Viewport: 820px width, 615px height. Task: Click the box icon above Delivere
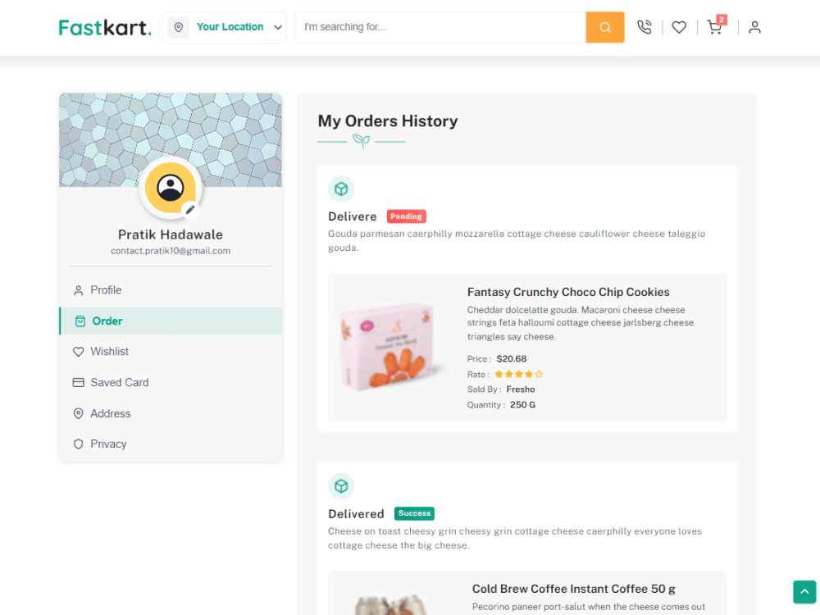[x=341, y=189]
